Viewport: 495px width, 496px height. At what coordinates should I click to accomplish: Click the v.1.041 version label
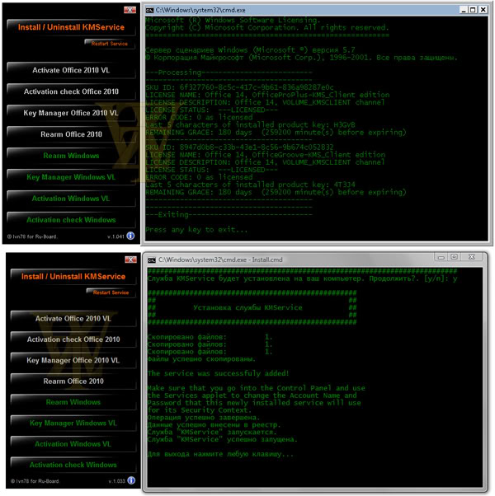[115, 236]
